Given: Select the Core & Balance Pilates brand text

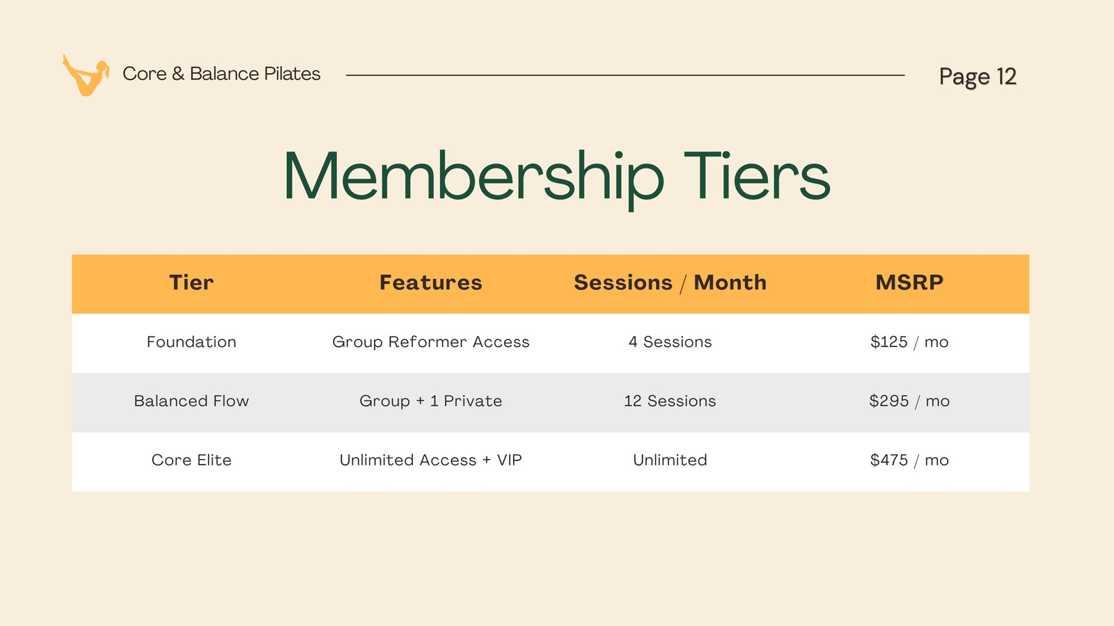Looking at the screenshot, I should coord(221,74).
